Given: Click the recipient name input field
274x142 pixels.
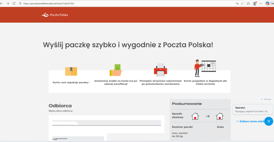Looking at the screenshot, I should (106, 123).
